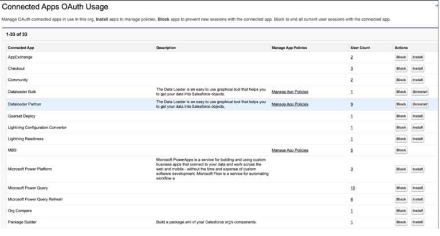The width and height of the screenshot is (440, 236).
Task: Install the Org Compare app
Action: tap(417, 211)
